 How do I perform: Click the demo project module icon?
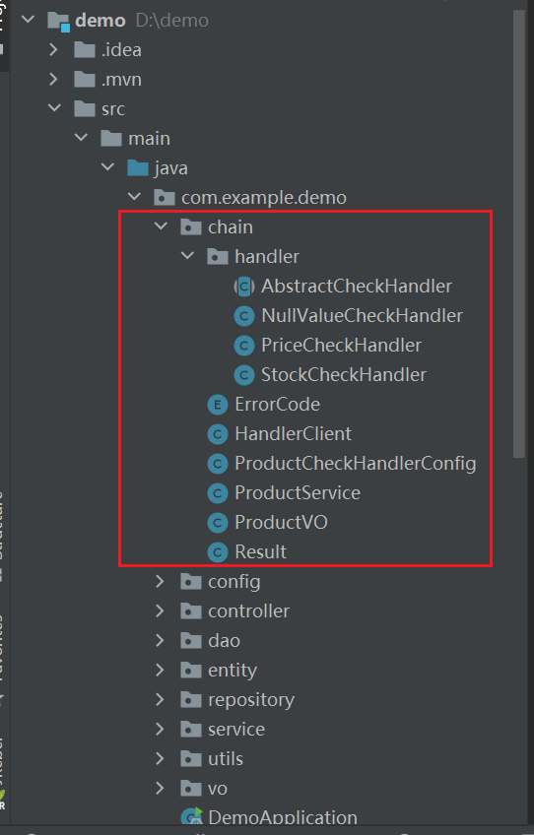[59, 22]
